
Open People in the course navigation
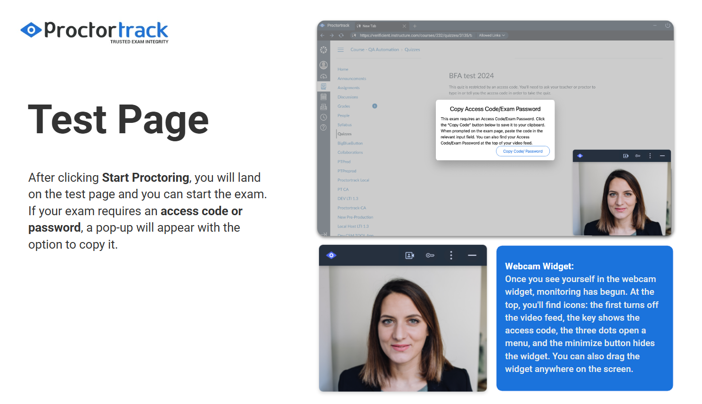coord(343,115)
